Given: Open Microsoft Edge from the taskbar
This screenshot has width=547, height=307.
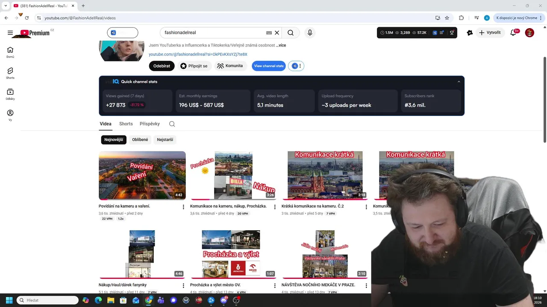Looking at the screenshot, I should (x=98, y=300).
